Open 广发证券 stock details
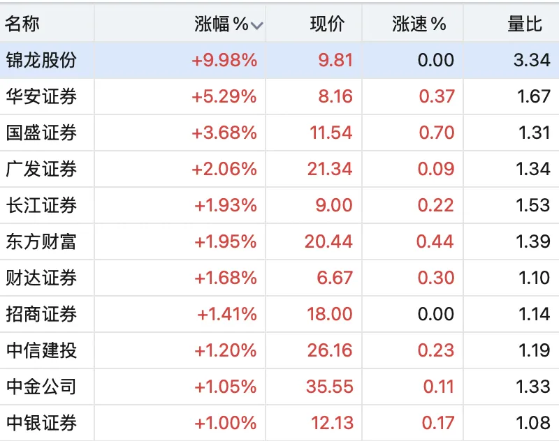559x441 pixels. 41,169
